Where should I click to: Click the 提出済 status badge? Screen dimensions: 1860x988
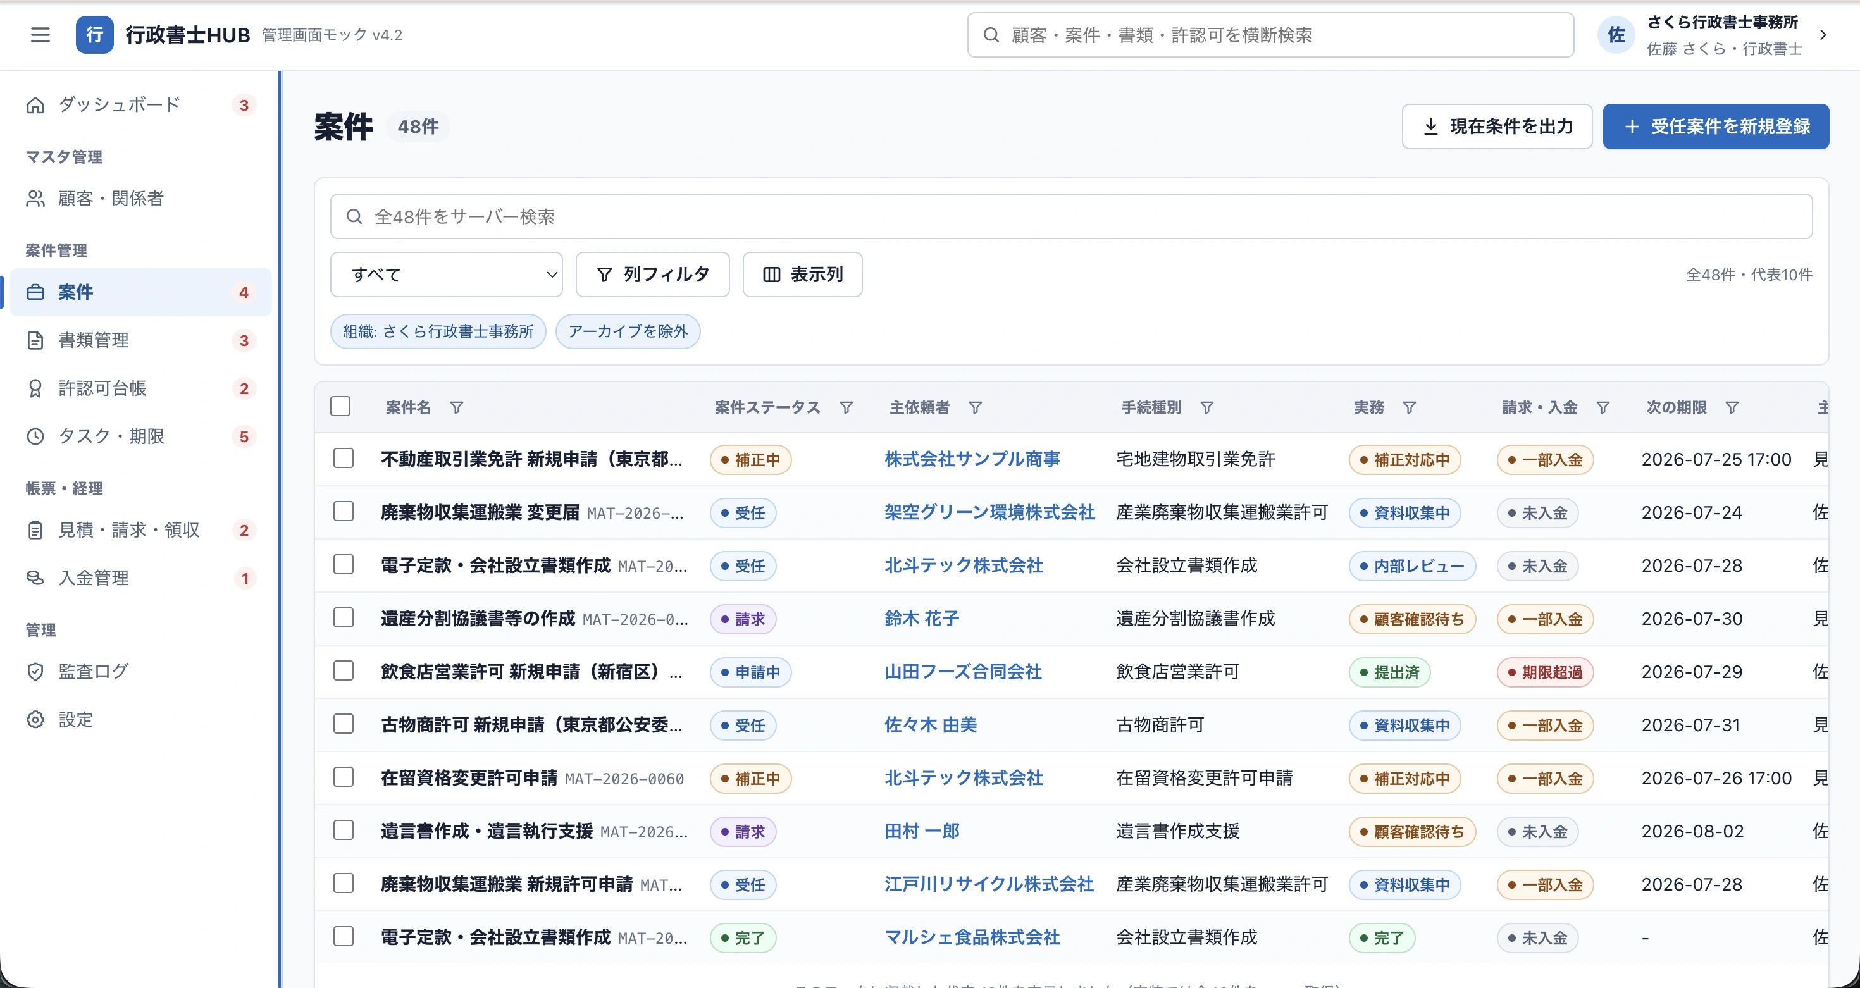coord(1389,672)
